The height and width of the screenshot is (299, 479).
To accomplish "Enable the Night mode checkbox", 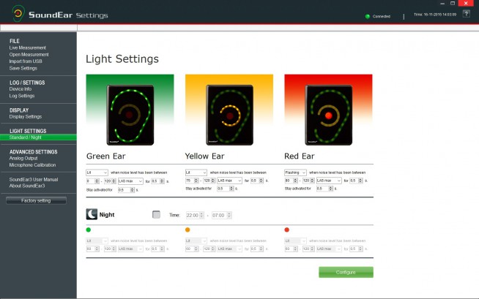I will [156, 215].
